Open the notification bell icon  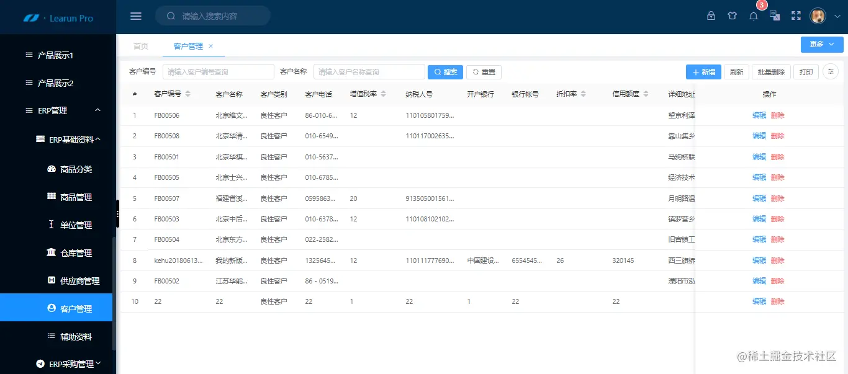[754, 16]
